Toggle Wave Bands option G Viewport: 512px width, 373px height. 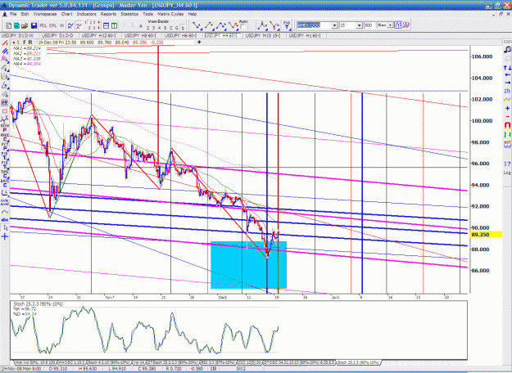[177, 28]
